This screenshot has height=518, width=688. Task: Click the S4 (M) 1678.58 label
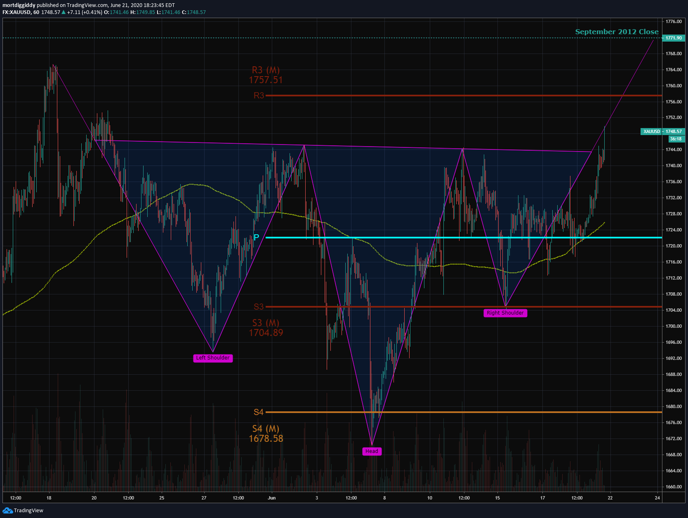[266, 434]
